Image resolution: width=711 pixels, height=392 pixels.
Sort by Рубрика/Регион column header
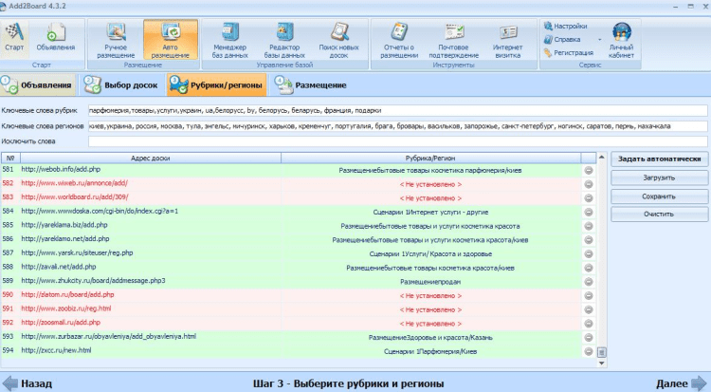click(430, 159)
